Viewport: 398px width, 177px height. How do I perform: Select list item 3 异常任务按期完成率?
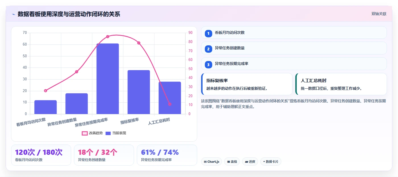(294, 64)
